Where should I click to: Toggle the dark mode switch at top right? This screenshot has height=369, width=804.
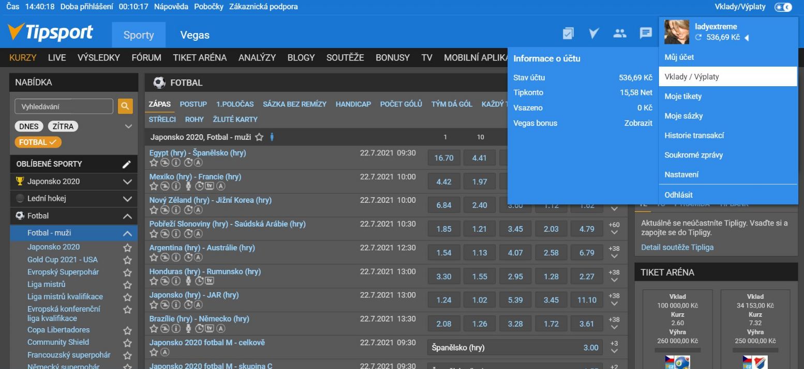click(x=783, y=7)
